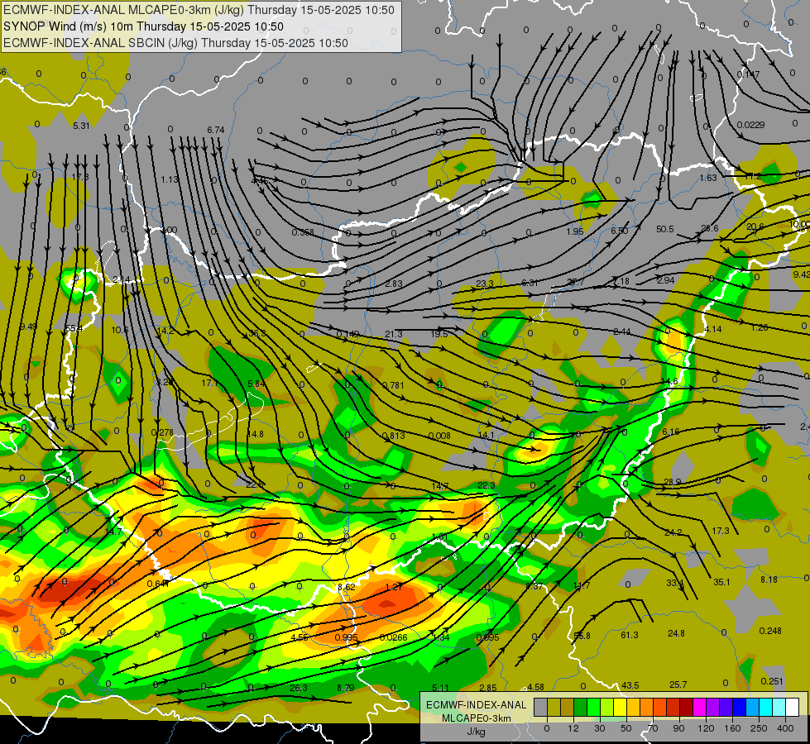The height and width of the screenshot is (744, 810).
Task: Click the map value 6.74
Action: tap(215, 130)
